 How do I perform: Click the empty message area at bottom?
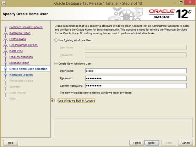(x=122, y=127)
